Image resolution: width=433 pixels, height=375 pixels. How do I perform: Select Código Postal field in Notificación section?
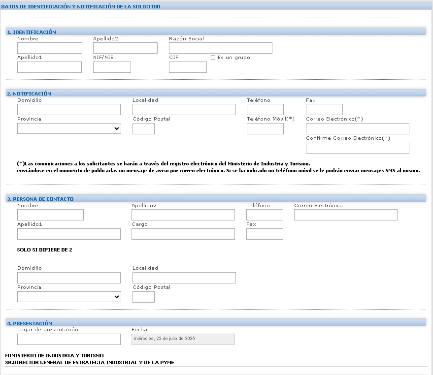(143, 128)
